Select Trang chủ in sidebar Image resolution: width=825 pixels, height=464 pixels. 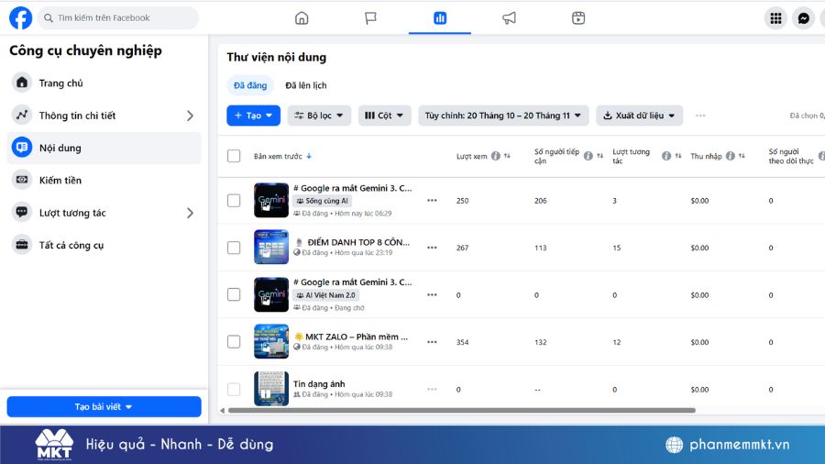pos(104,83)
